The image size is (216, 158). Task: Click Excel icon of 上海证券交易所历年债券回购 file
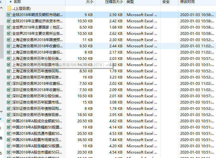click(9, 71)
